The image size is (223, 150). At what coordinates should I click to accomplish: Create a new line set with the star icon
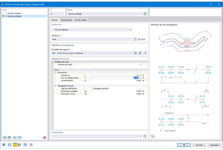click(x=135, y=53)
